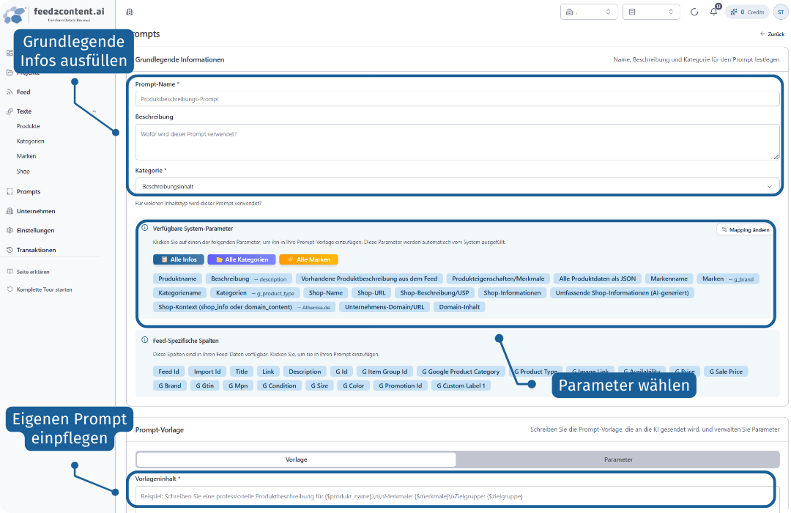Toggle sidebar with the top-left panel icon
Screen dimensions: 791x513
click(x=130, y=12)
